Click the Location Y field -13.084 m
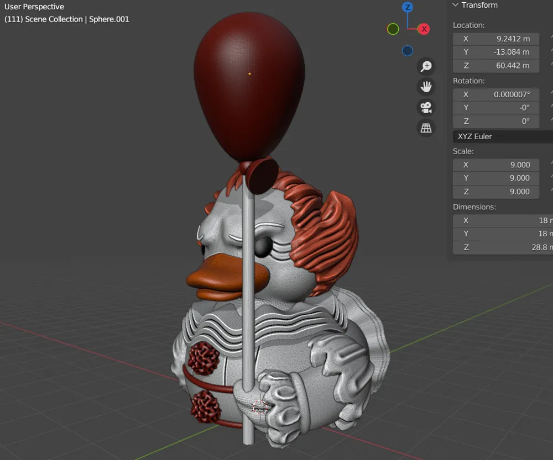The width and height of the screenshot is (553, 460). (x=496, y=52)
